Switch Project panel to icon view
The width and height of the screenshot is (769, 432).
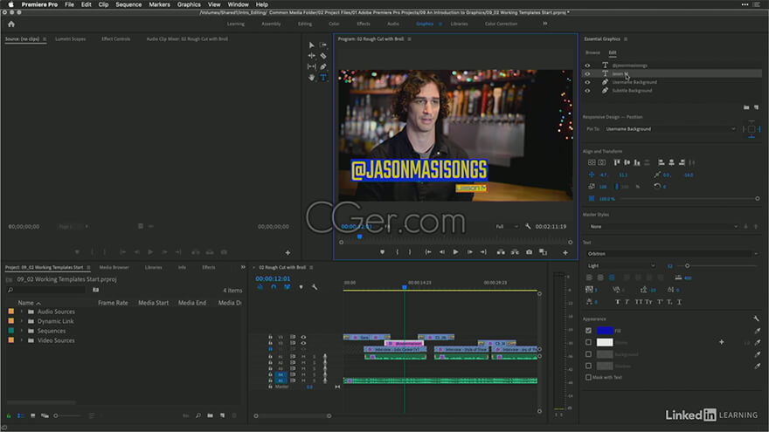[x=33, y=415]
